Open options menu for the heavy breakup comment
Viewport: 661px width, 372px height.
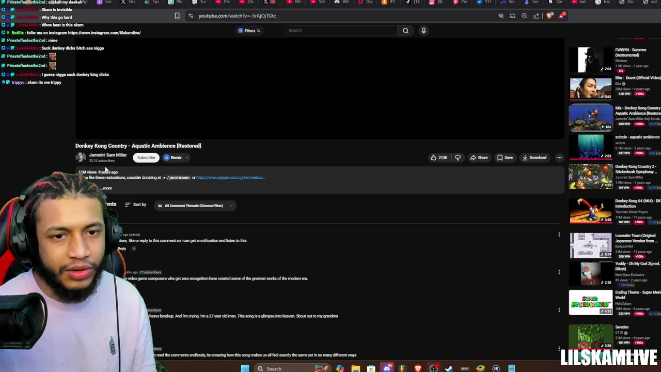[559, 310]
